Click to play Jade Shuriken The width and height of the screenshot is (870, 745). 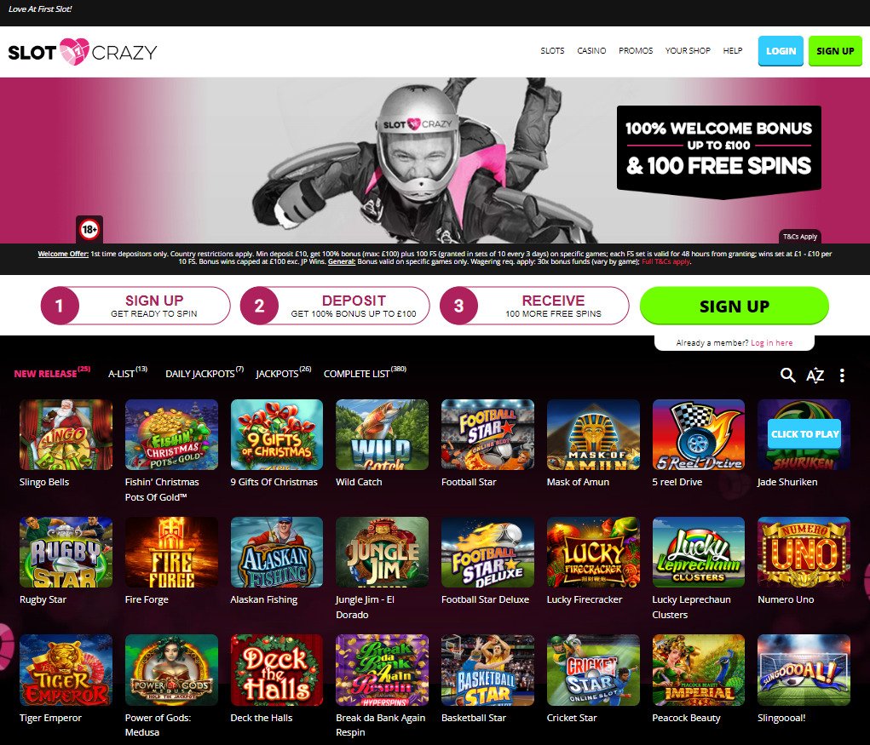804,434
